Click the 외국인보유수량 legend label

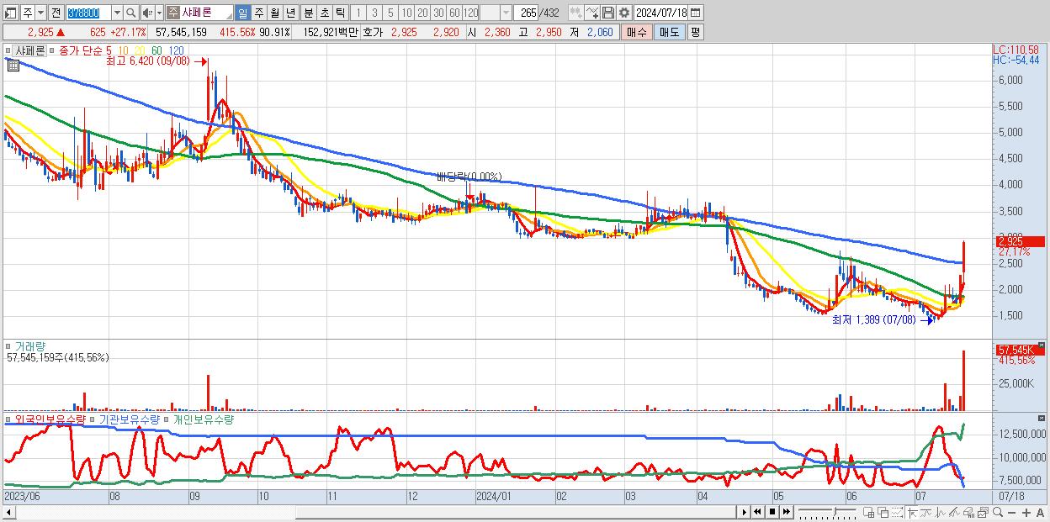(50, 419)
